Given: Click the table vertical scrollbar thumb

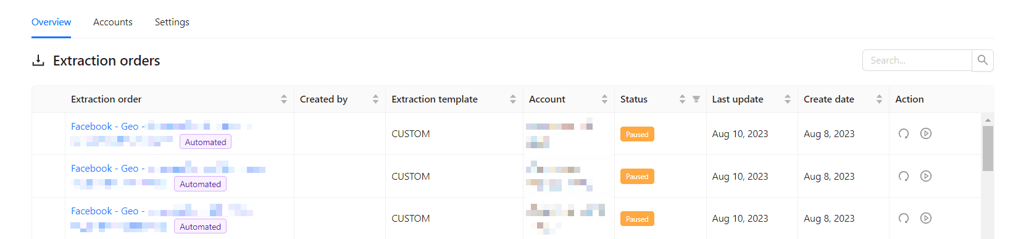Looking at the screenshot, I should (x=988, y=148).
